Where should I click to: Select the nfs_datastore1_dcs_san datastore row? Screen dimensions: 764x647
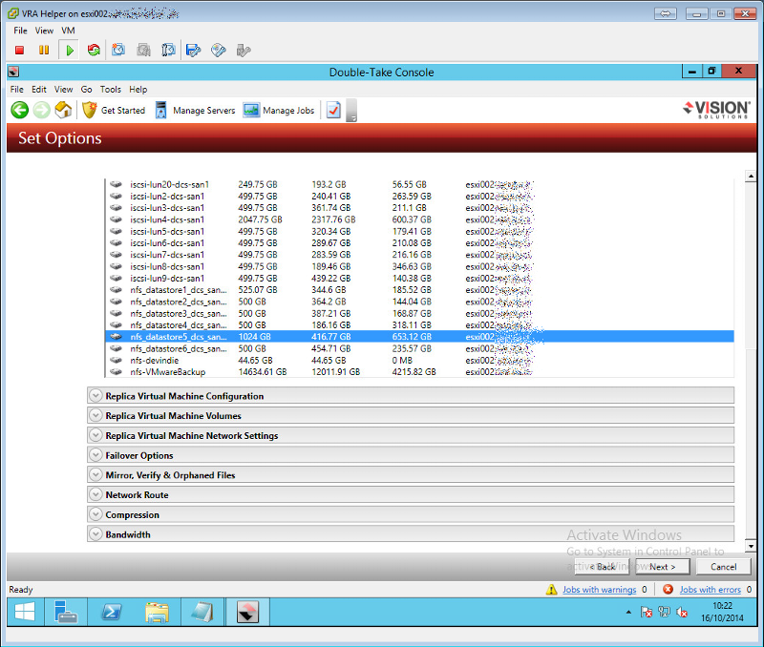[x=419, y=290]
